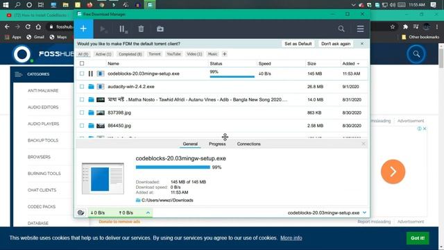
Task: Select the Video (1) filter tab
Action: (x=194, y=54)
